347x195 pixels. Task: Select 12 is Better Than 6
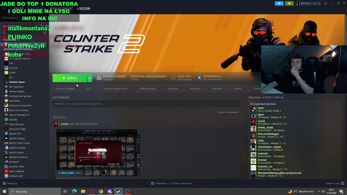click(19, 58)
